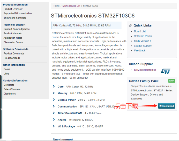179x141 pixels.
Task: Click the STM32F103C8 breadcrumb text
Action: (x=91, y=6)
